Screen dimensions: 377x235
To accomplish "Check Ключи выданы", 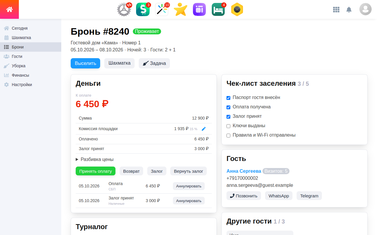I will point(228,126).
